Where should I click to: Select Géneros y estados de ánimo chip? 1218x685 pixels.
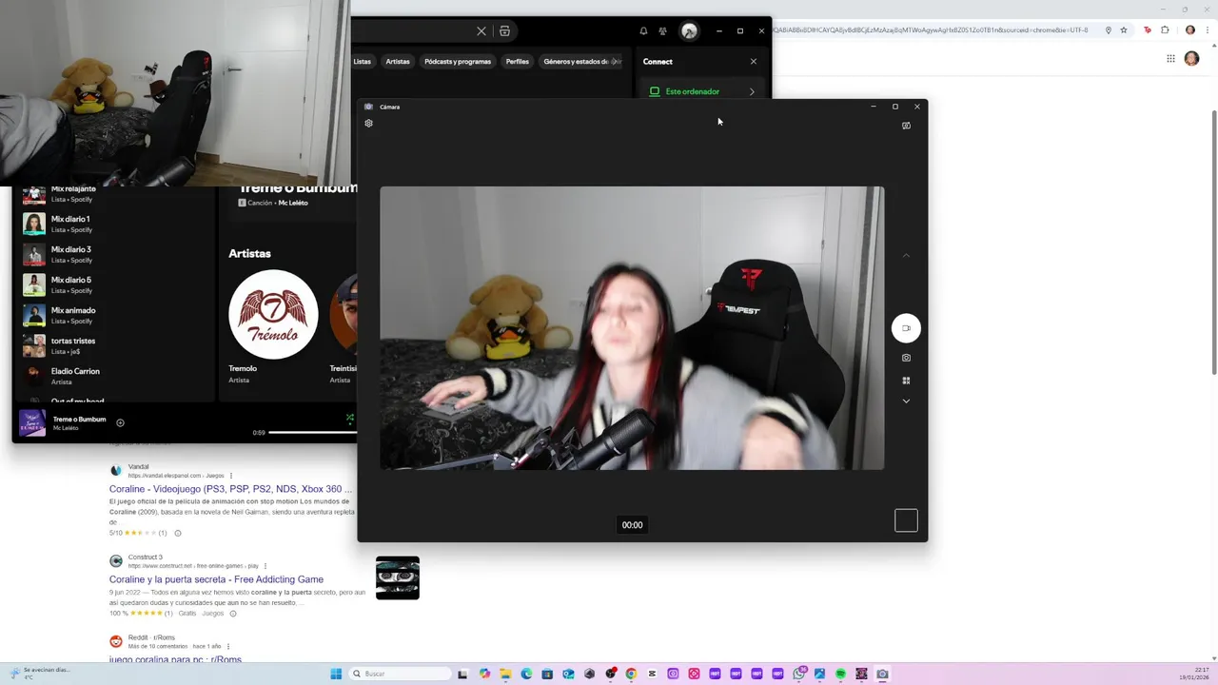point(582,62)
